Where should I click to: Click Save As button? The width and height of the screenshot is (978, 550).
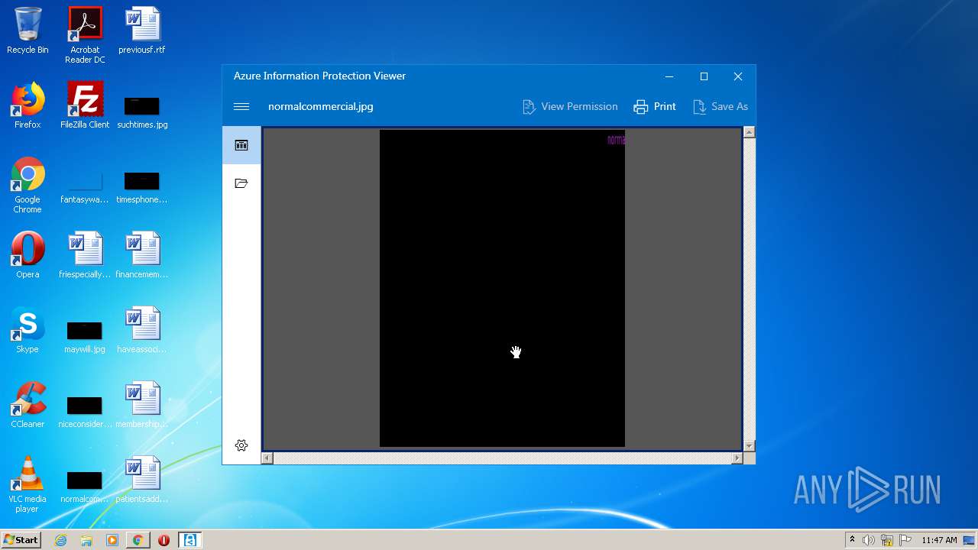721,107
